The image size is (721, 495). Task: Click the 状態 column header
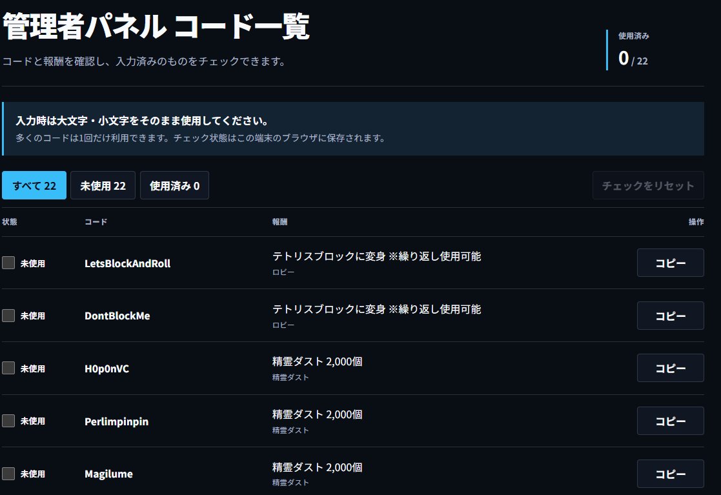(x=10, y=221)
